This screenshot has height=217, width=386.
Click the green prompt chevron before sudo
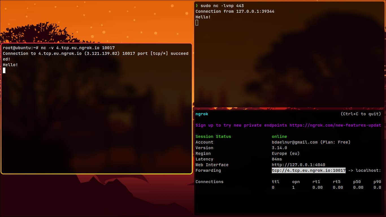197,6
